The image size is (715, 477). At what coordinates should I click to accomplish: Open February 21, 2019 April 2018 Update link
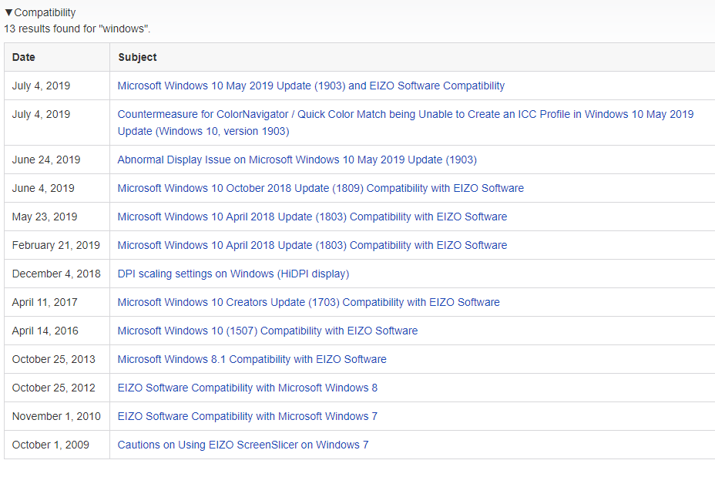coord(312,245)
